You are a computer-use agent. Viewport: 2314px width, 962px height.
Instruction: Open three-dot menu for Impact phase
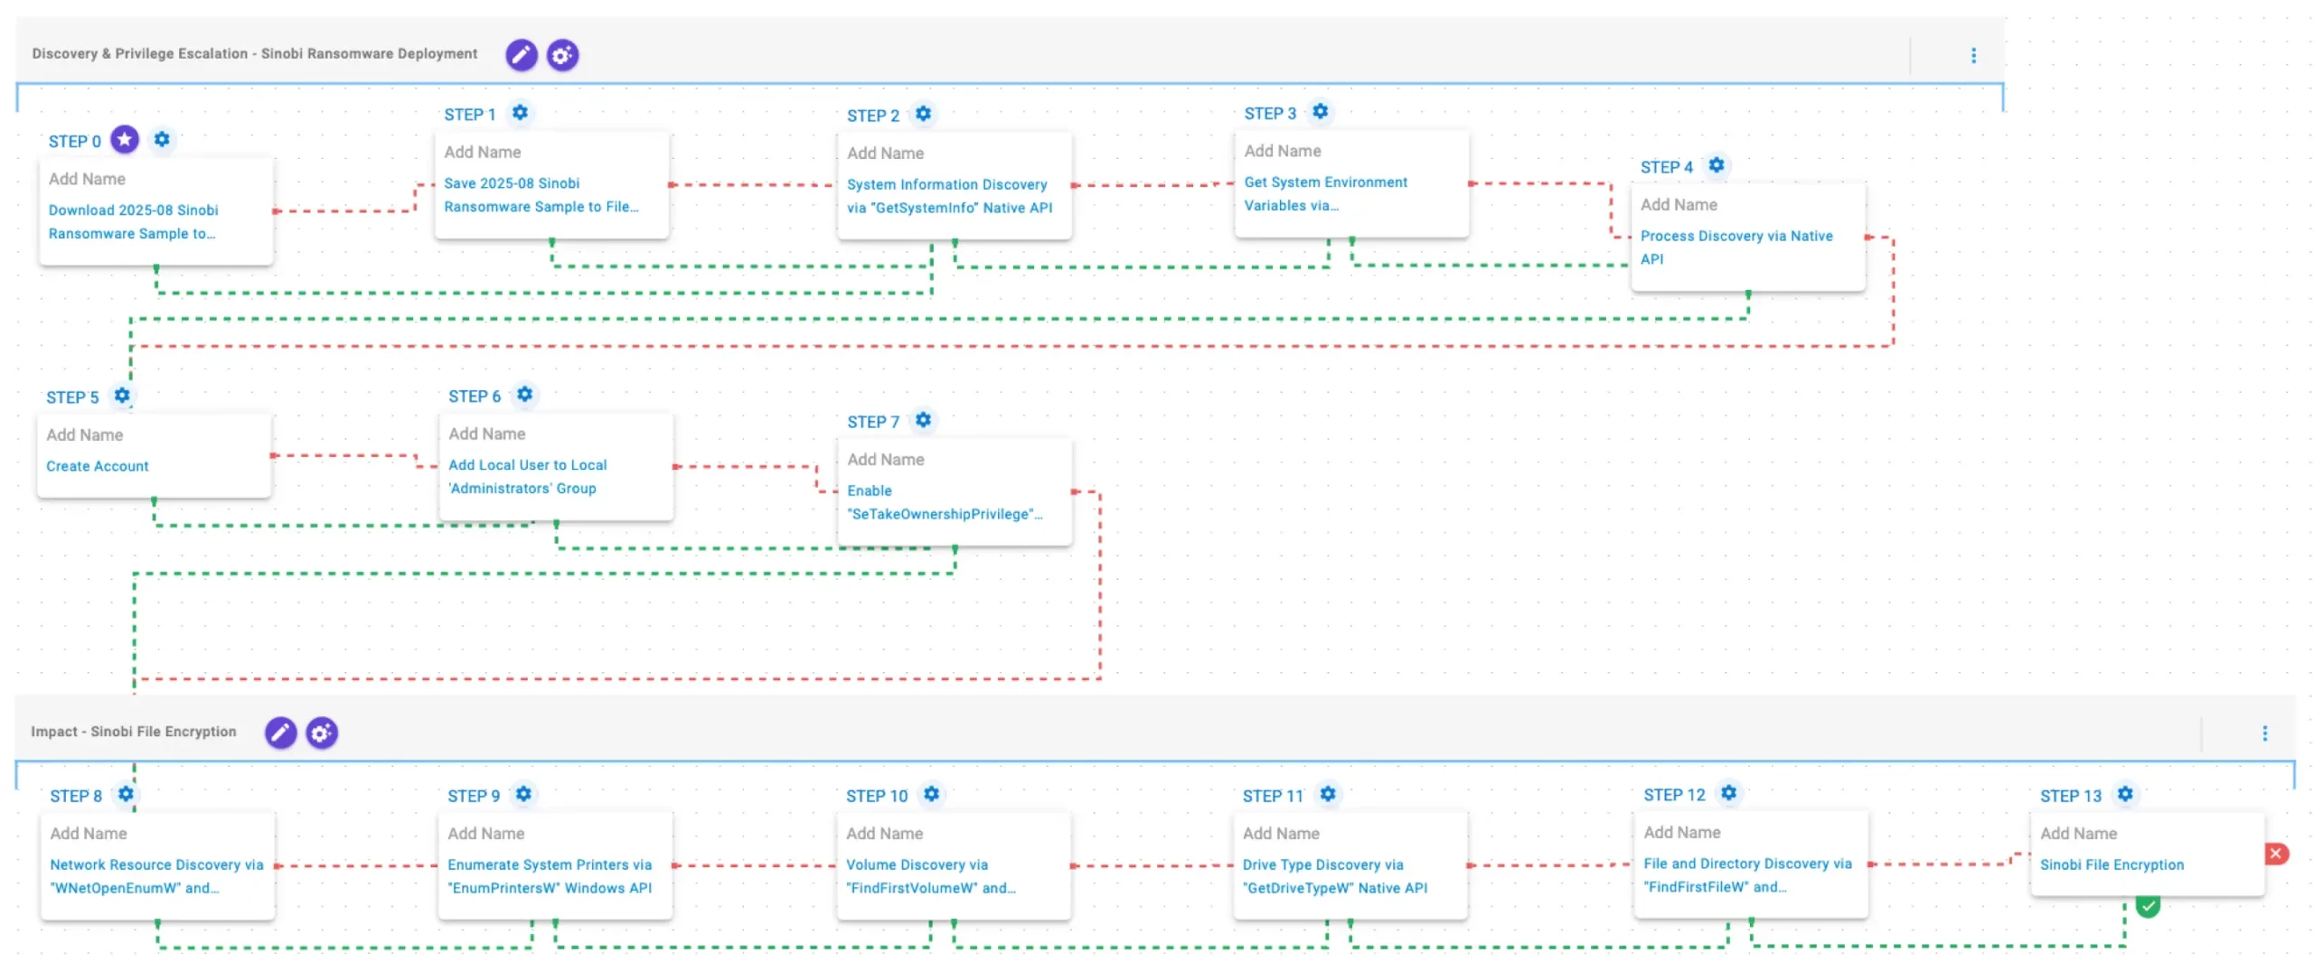[x=2264, y=733]
